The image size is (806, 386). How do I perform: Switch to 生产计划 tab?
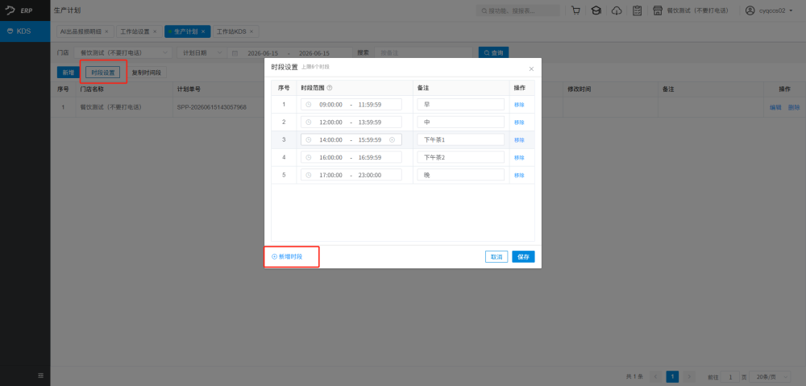[185, 31]
